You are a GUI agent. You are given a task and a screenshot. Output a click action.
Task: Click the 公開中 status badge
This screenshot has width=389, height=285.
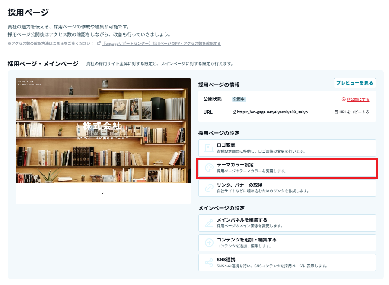[239, 99]
